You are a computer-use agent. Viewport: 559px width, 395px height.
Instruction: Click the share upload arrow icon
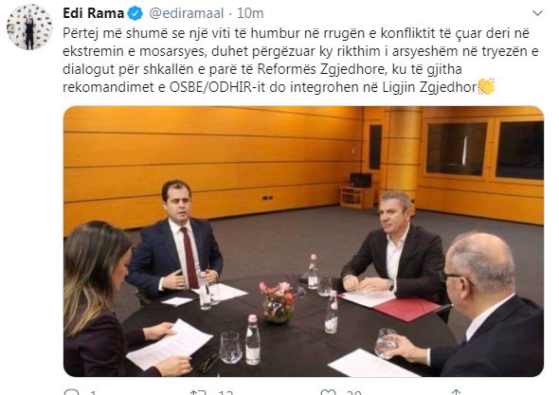tap(457, 392)
